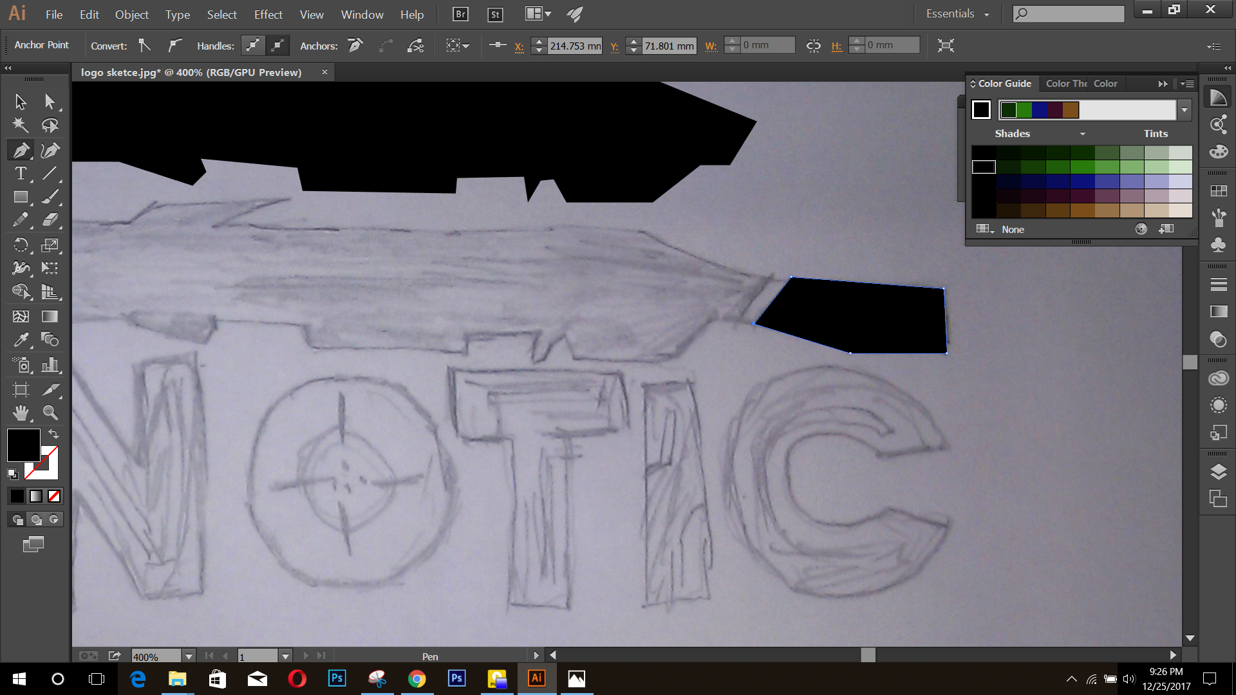
Task: Click the search field in the top bar
Action: click(x=1069, y=14)
